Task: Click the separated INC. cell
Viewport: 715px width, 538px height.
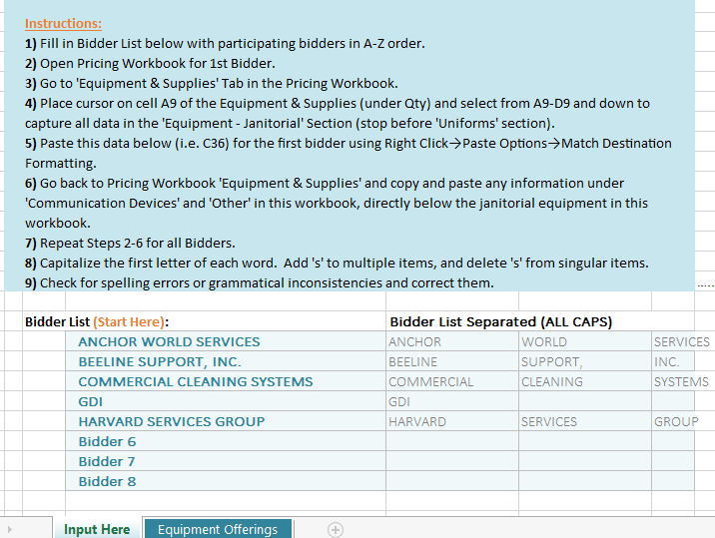Action: [x=673, y=361]
